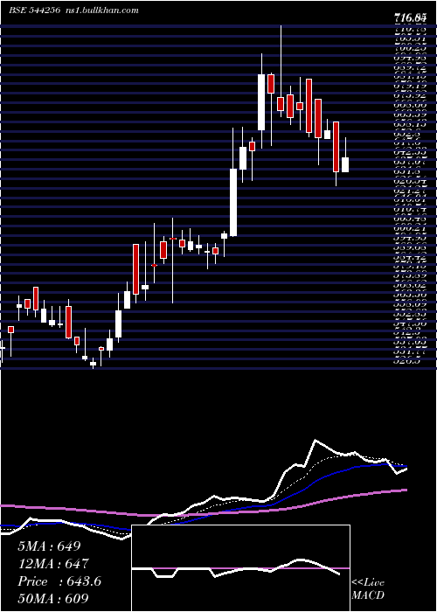Click the Price : 643.6 readout

[x=59, y=581]
